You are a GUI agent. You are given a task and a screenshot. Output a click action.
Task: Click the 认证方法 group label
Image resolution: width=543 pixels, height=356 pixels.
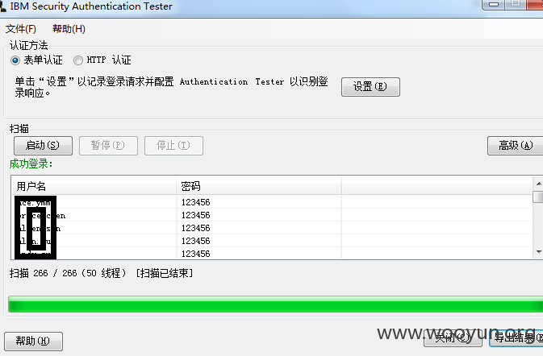[28, 45]
